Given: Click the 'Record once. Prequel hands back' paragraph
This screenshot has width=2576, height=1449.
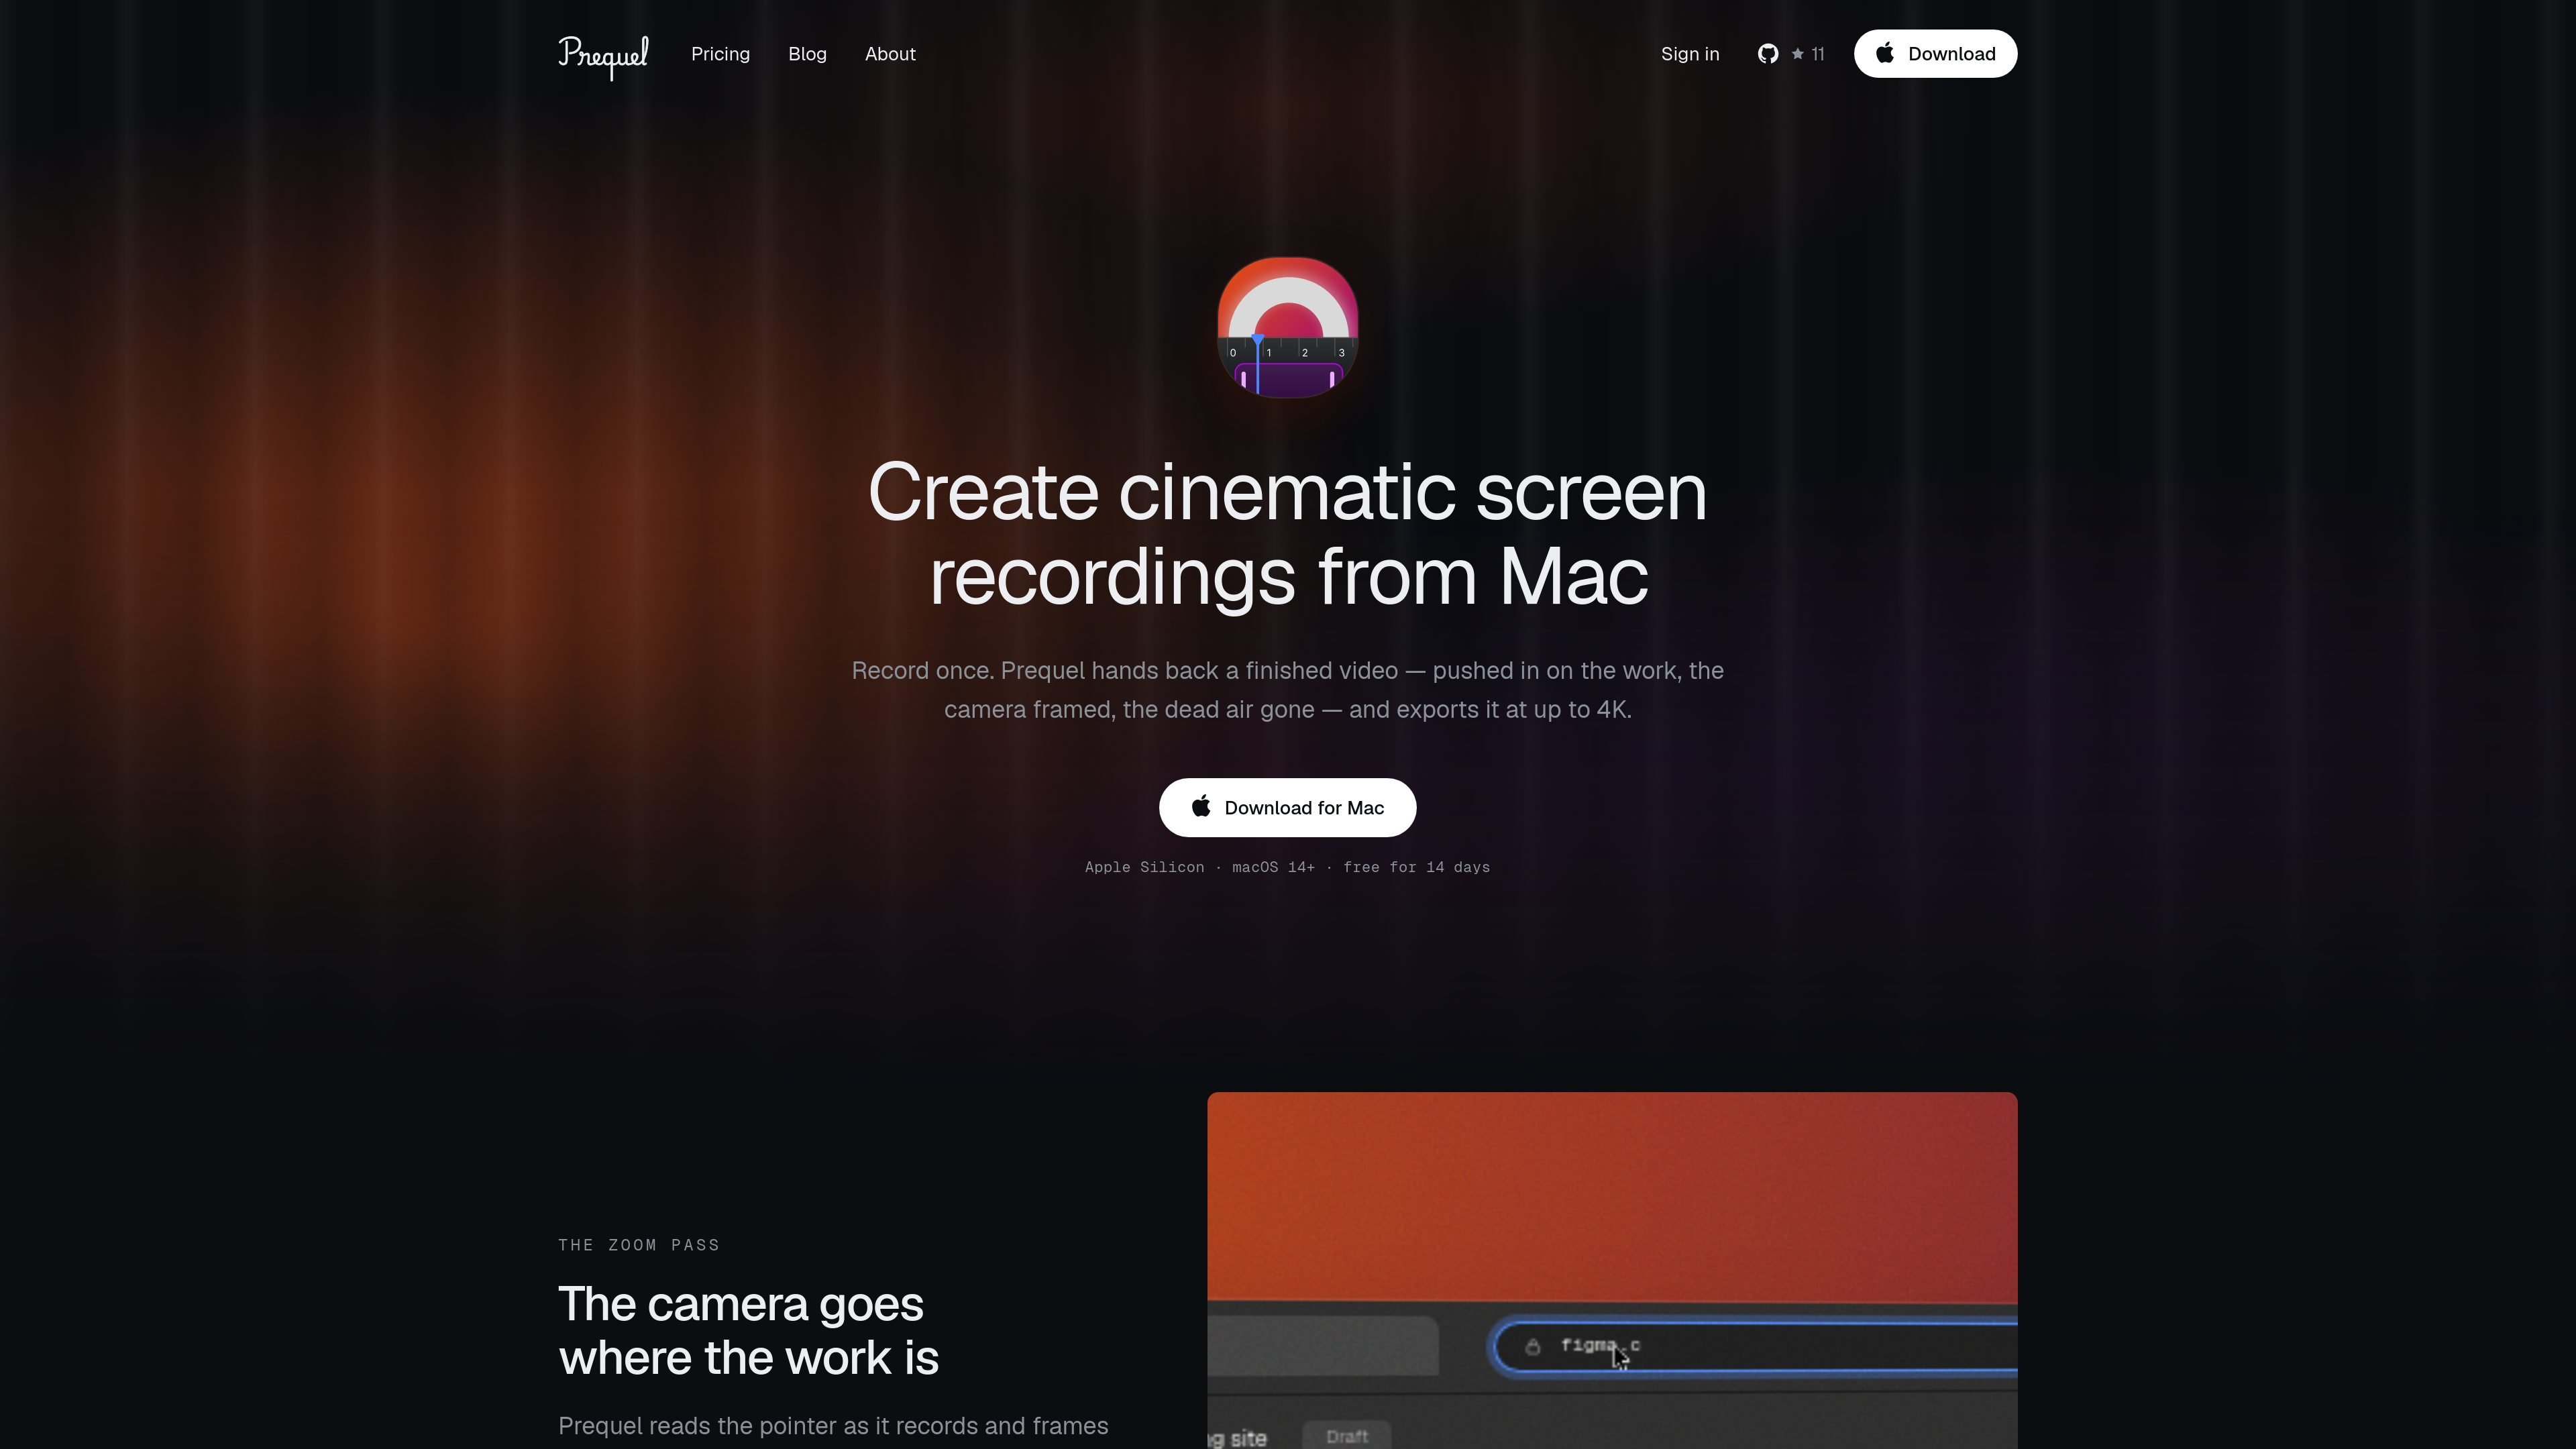Looking at the screenshot, I should tap(1288, 690).
